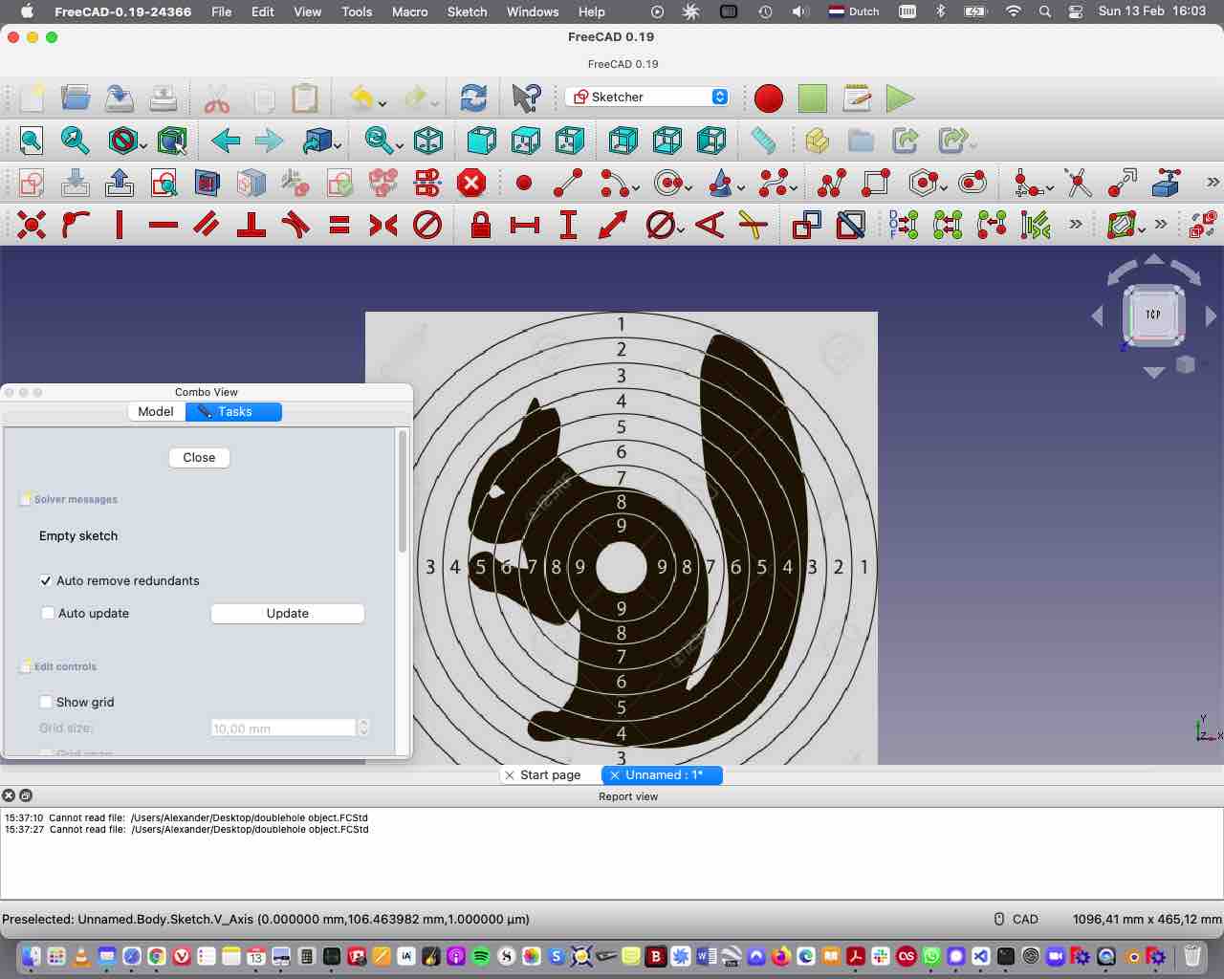Expand the Undo history arrow
This screenshot has width=1224, height=979.
click(382, 103)
